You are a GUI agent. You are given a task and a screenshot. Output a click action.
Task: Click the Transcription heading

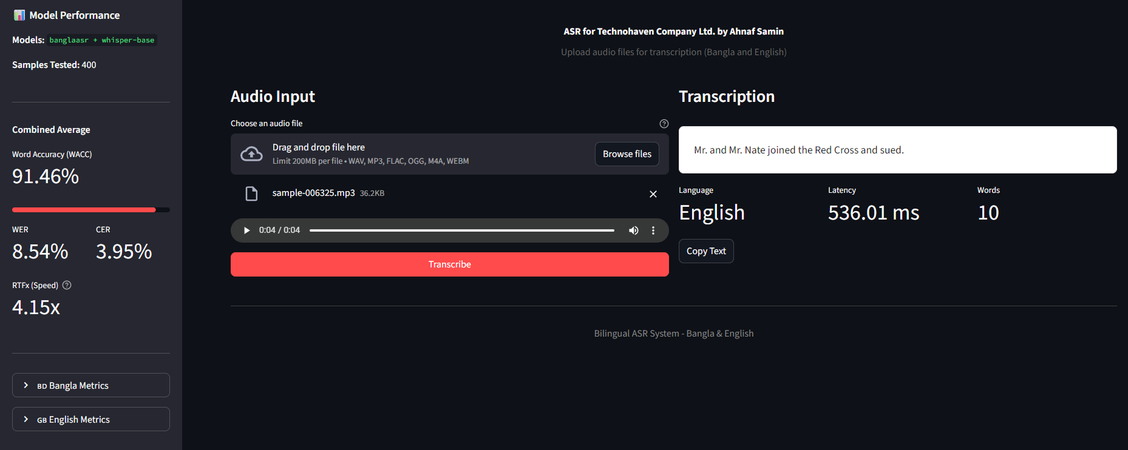click(x=727, y=96)
